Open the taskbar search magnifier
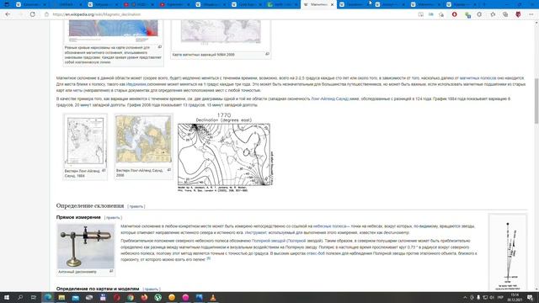The width and height of the screenshot is (539, 303). click(20, 297)
